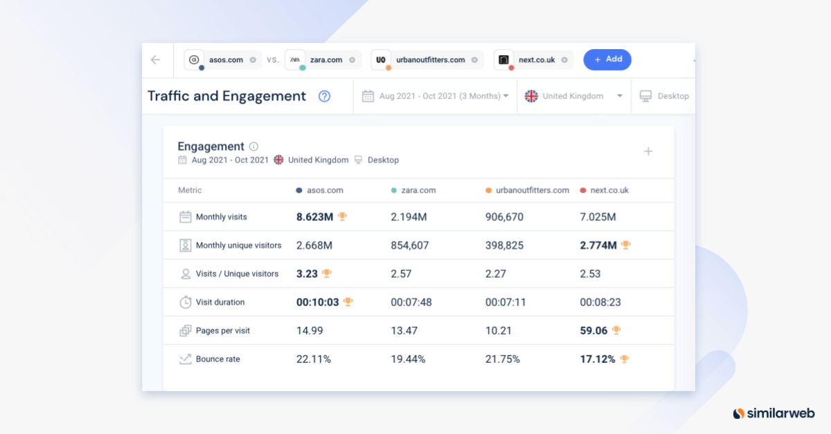Click the trophy beside next.co.uk bounce rate
This screenshot has width=831, height=434.
tap(624, 359)
